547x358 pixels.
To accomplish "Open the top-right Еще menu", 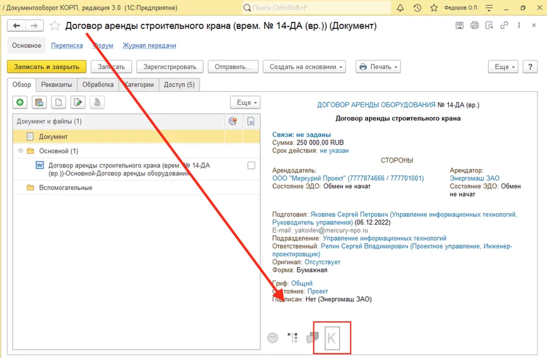I will pos(503,67).
